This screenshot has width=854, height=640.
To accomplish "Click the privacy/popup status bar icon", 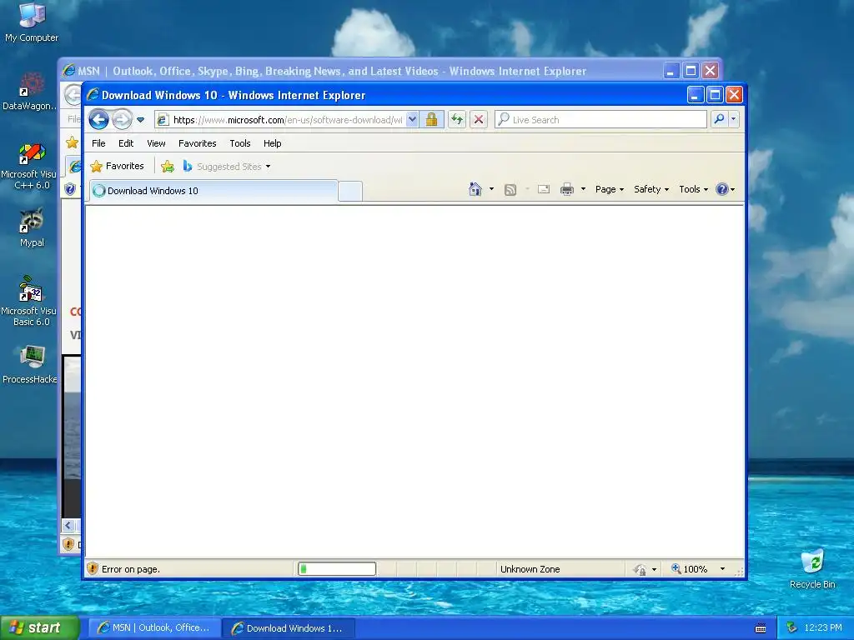I will [640, 569].
